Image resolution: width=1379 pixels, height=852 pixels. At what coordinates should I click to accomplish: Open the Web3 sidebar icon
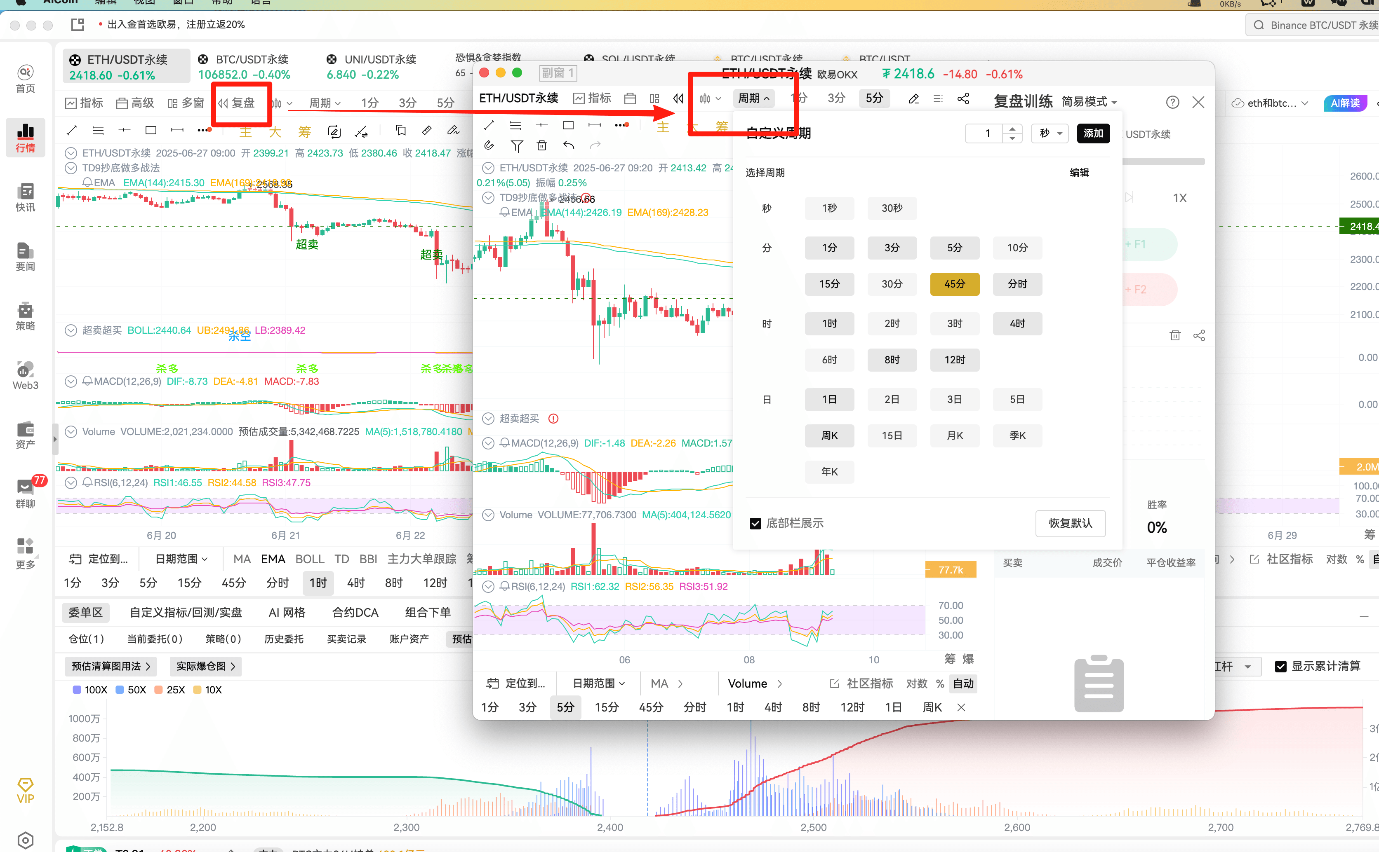click(26, 375)
